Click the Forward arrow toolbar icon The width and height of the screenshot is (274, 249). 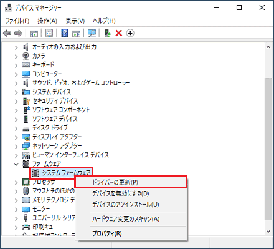click(18, 33)
